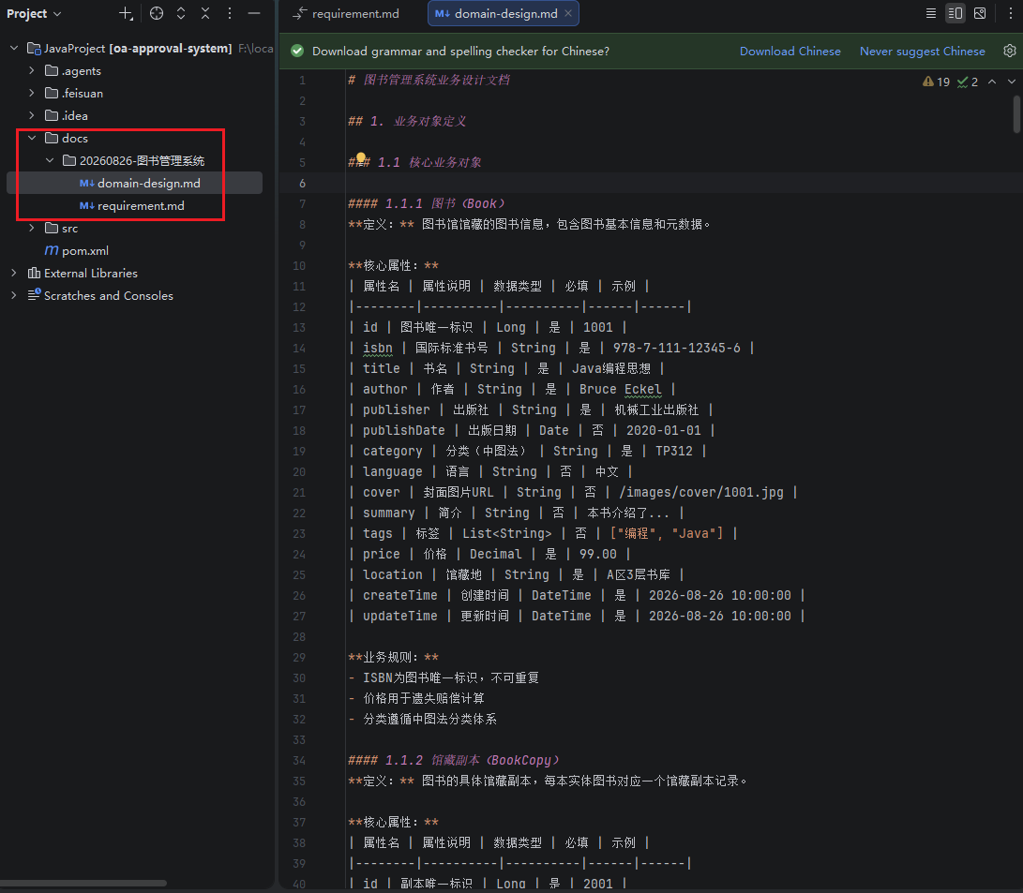The height and width of the screenshot is (893, 1023).
Task: Collapse the docs folder
Action: pos(31,138)
